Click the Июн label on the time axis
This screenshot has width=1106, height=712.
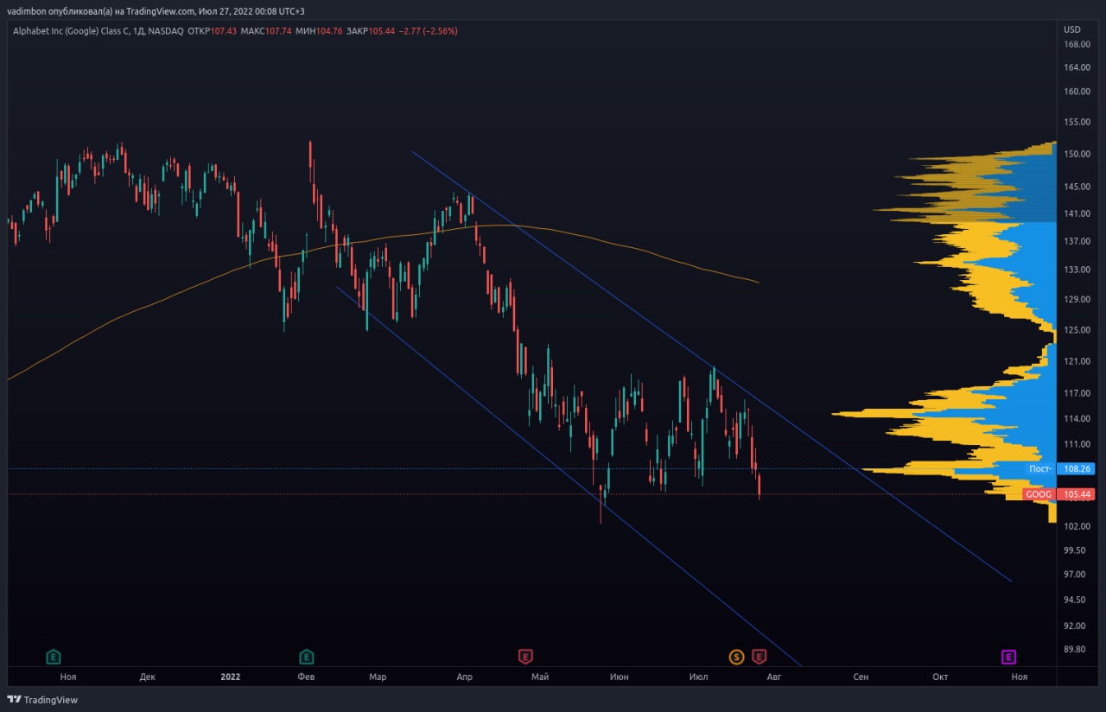click(619, 677)
